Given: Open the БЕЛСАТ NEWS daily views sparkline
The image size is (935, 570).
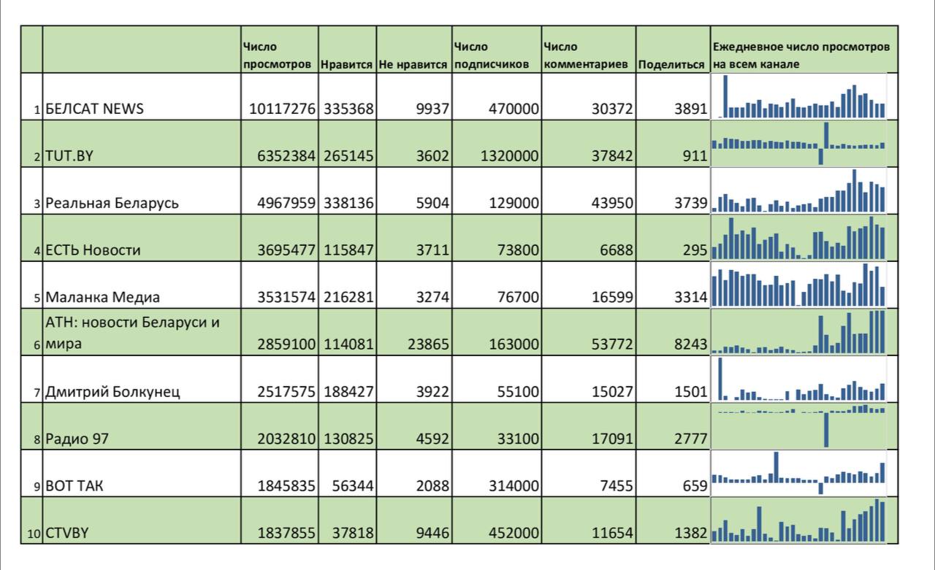Looking at the screenshot, I should pyautogui.click(x=798, y=96).
